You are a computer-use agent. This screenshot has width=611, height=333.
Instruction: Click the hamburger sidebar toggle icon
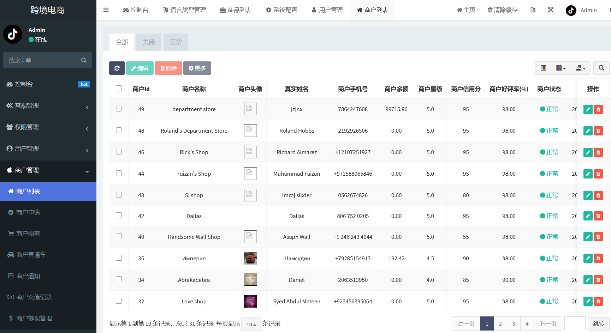tap(106, 10)
